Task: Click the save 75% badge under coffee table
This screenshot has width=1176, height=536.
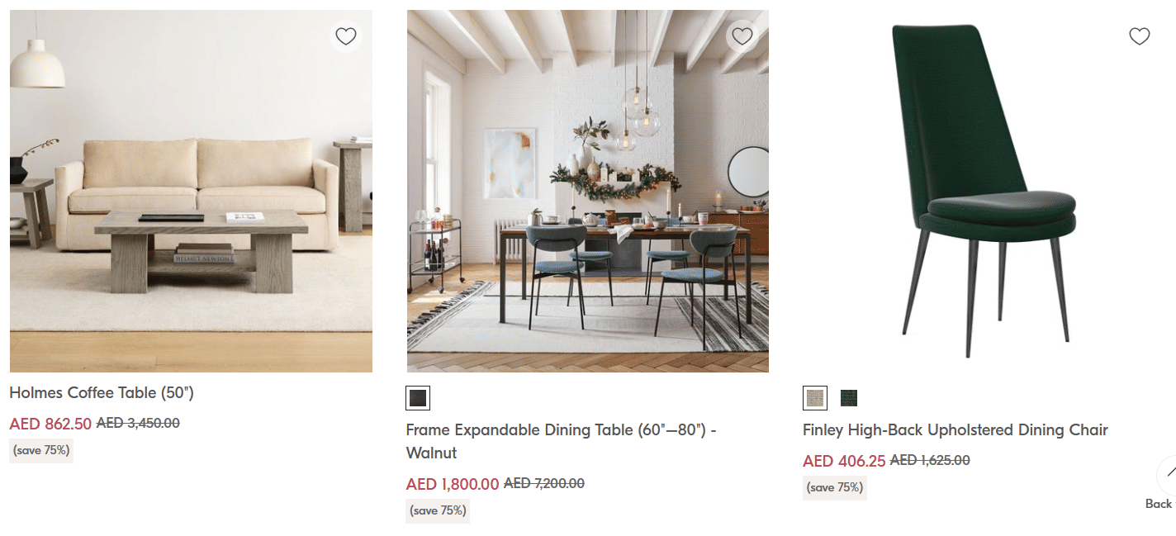Action: click(x=41, y=451)
